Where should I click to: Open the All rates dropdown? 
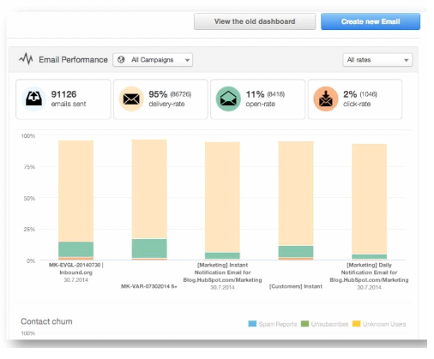tap(377, 60)
